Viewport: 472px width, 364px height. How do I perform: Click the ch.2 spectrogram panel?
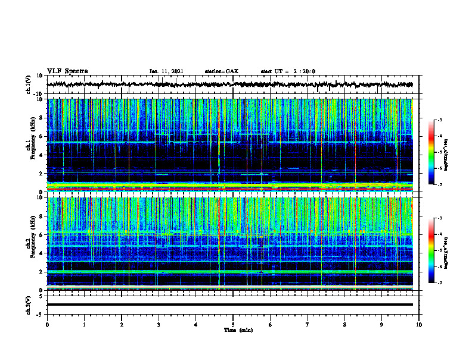(229, 244)
